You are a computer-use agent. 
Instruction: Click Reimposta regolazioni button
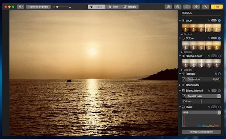click(201, 132)
